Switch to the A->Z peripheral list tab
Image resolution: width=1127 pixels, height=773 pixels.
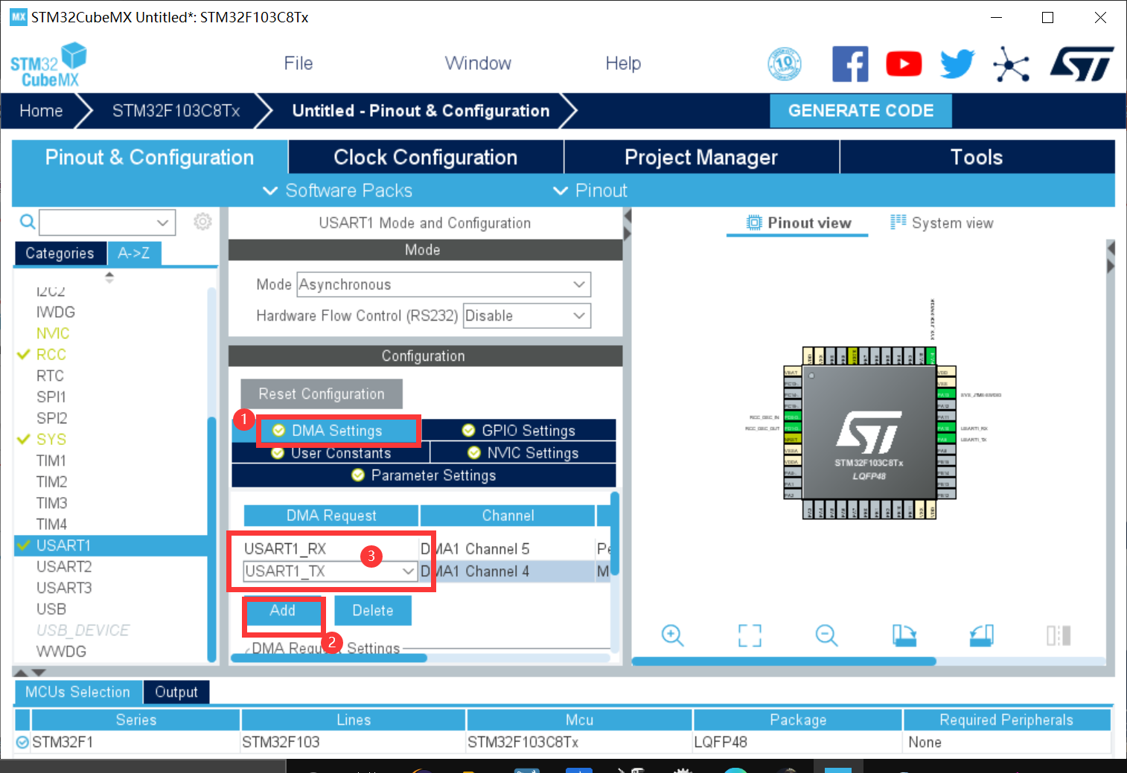click(134, 253)
